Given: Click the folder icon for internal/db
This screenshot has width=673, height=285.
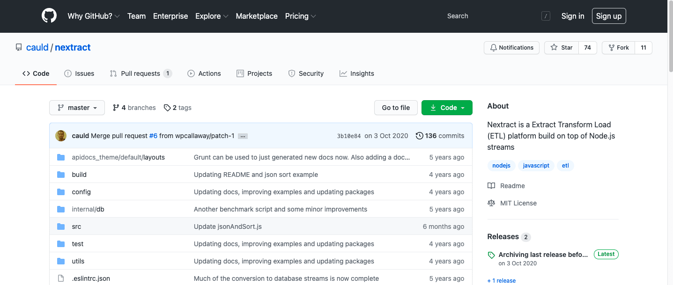Looking at the screenshot, I should pos(61,209).
